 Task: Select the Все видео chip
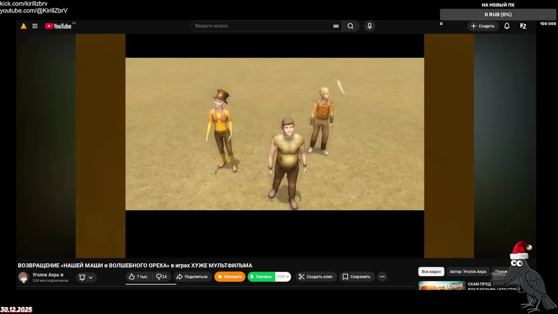click(x=431, y=272)
